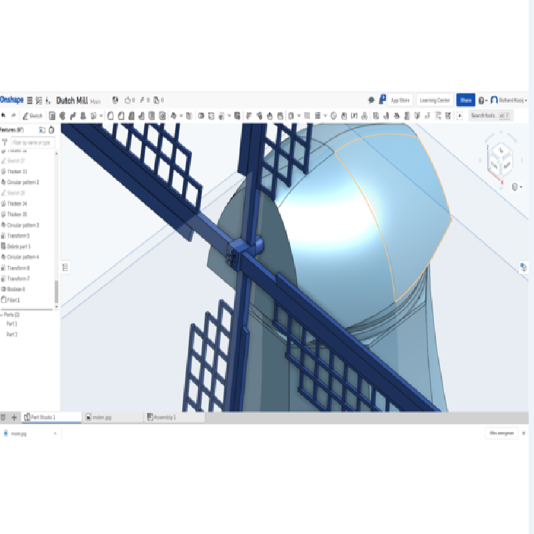Click the Sketch tool in the toolbar
This screenshot has width=534, height=534.
32,115
